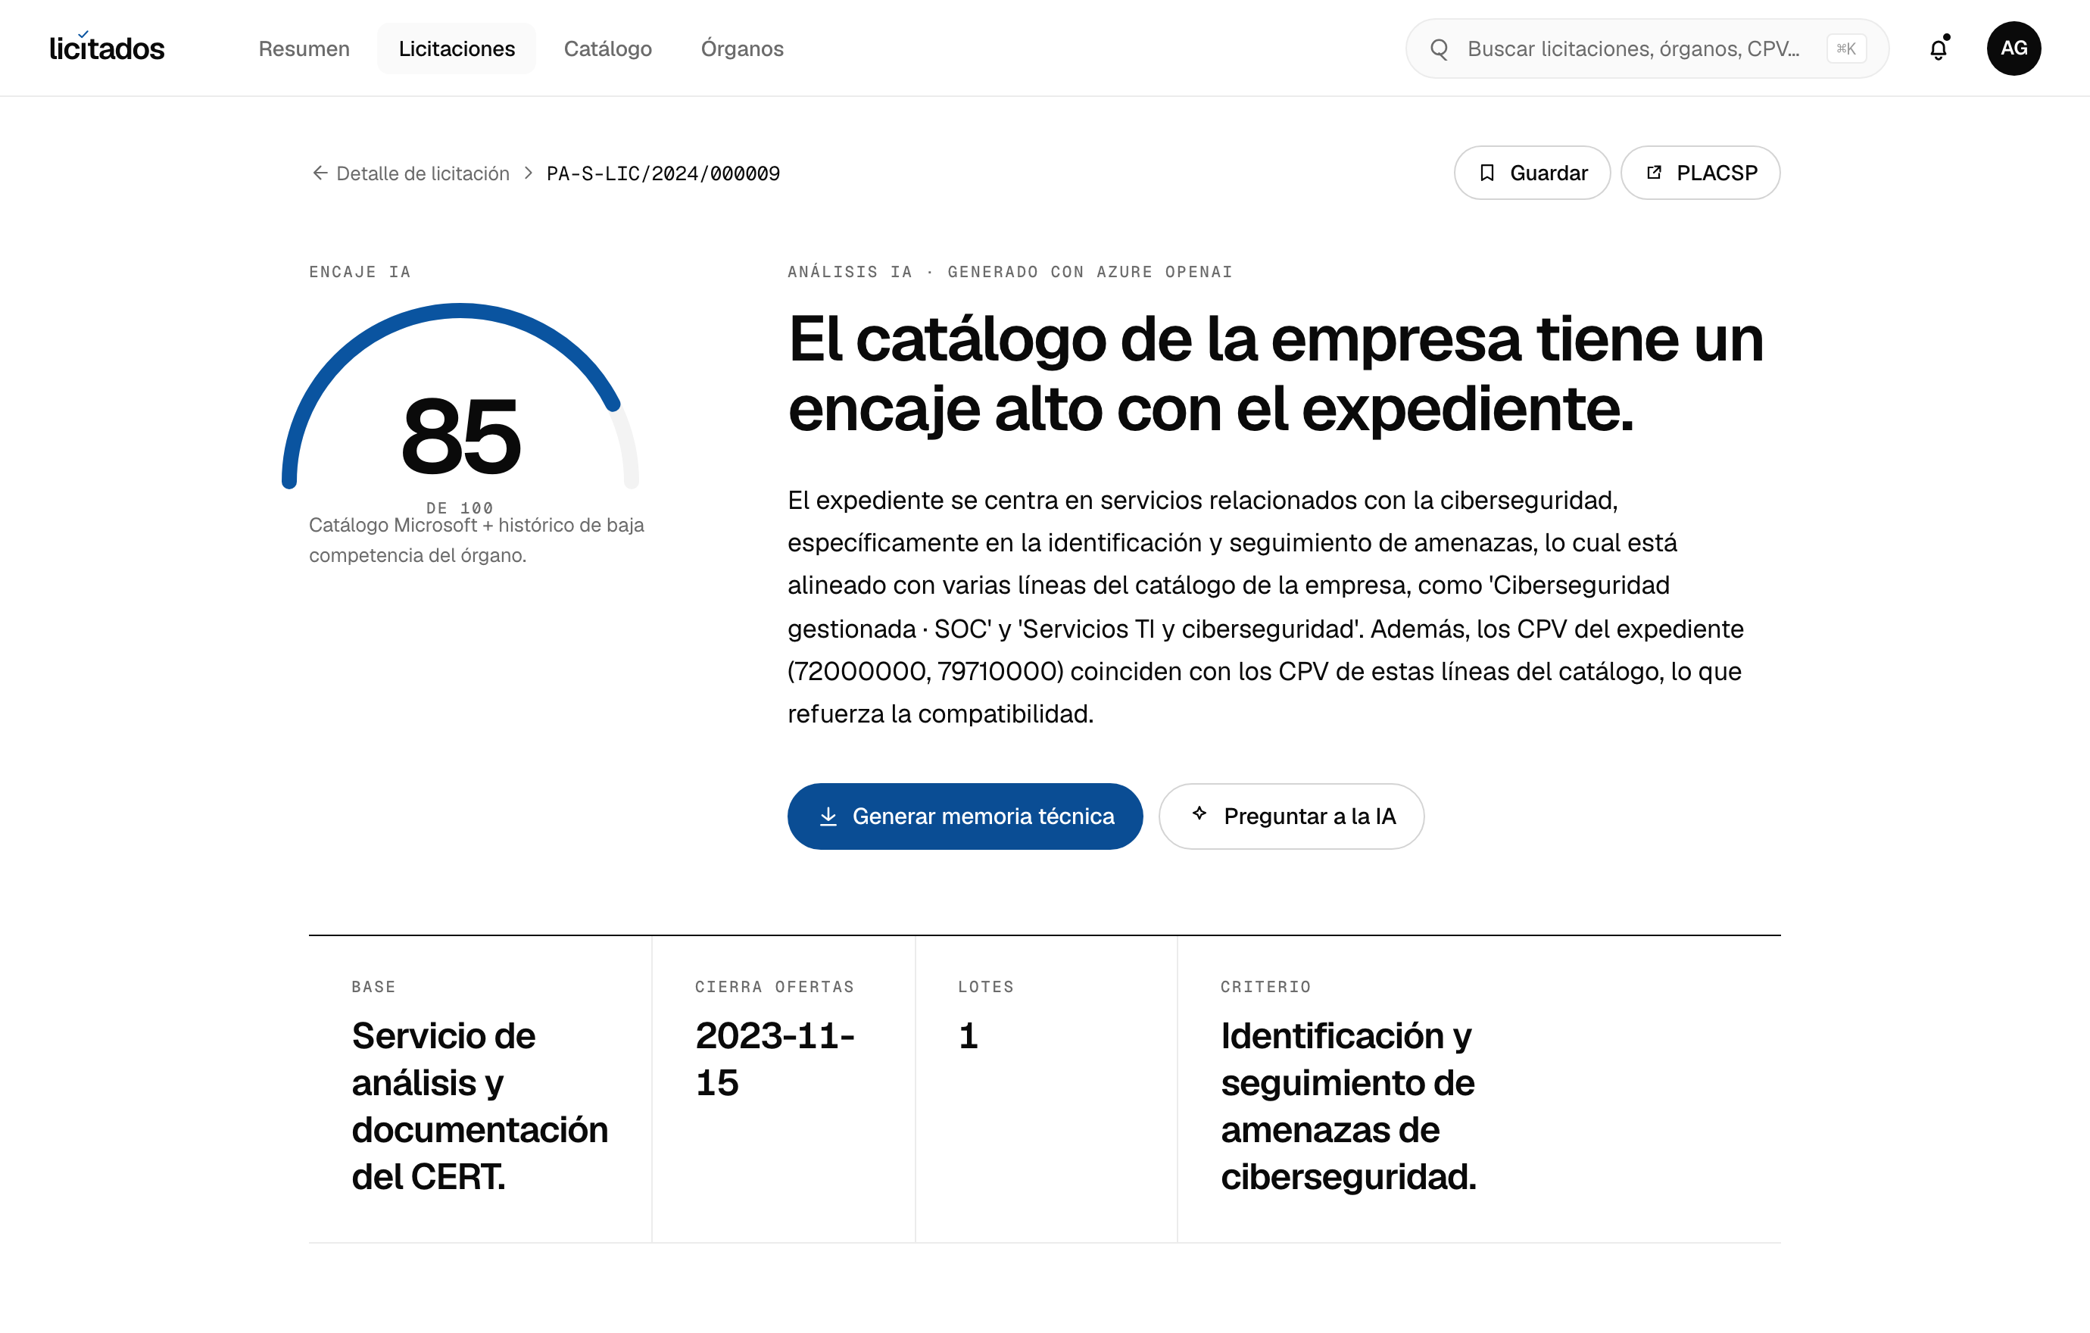
Task: Click breadcrumb chevron separator
Action: tap(528, 173)
